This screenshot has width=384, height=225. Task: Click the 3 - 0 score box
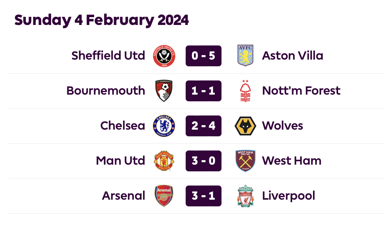204,161
